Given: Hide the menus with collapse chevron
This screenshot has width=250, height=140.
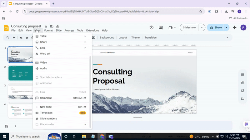Looking at the screenshot, I should click(227, 38).
